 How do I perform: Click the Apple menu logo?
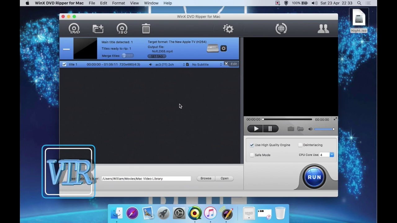[x=27, y=3]
